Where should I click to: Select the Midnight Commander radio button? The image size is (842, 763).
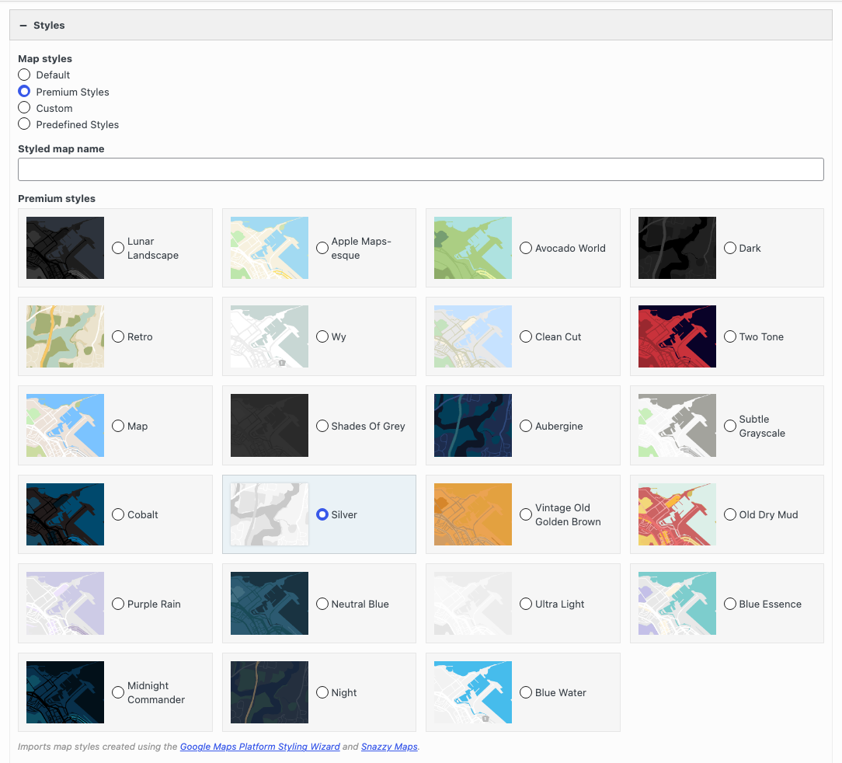click(x=118, y=692)
